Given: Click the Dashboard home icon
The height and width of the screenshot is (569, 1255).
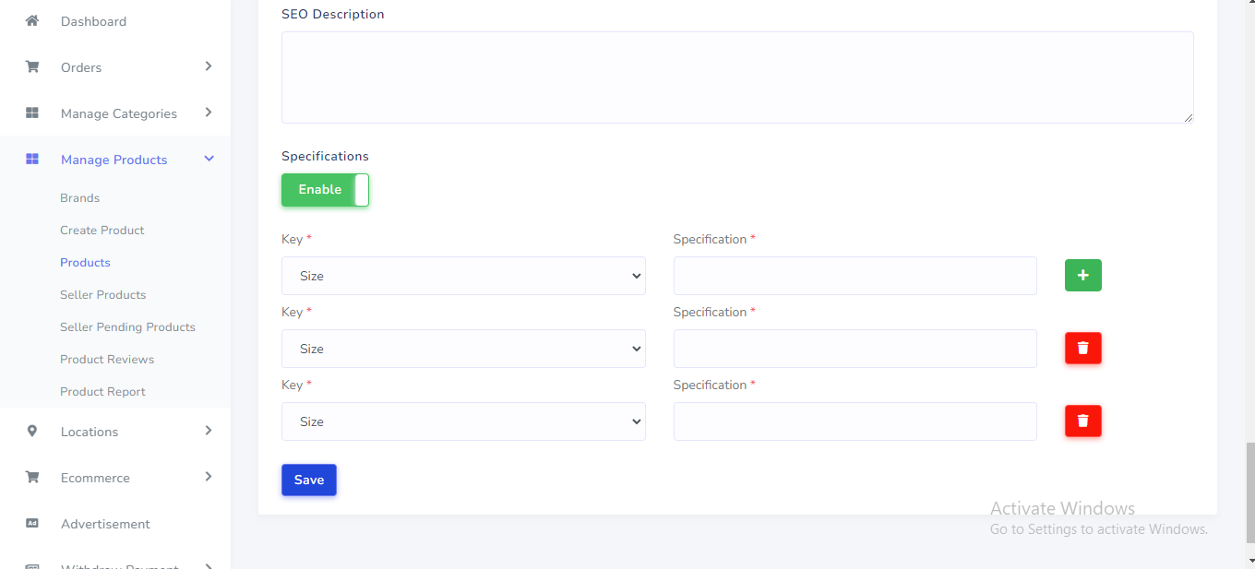Looking at the screenshot, I should pos(32,20).
